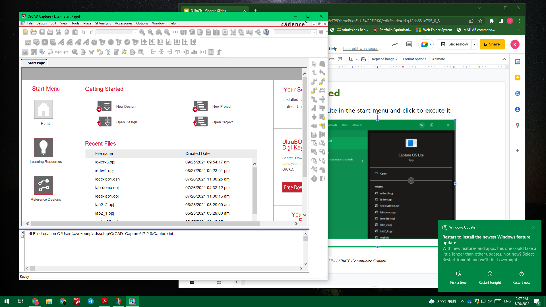546x307 pixels.
Task: Click the New document icon in OrCAD toolbar
Action: pyautogui.click(x=25, y=32)
